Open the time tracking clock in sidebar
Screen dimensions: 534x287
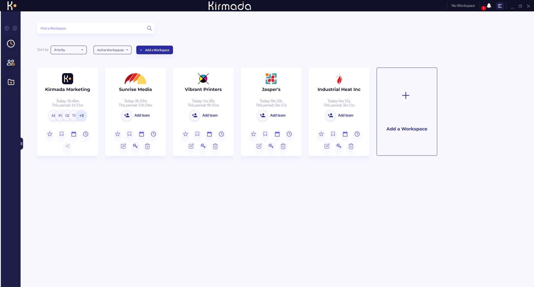pos(11,44)
